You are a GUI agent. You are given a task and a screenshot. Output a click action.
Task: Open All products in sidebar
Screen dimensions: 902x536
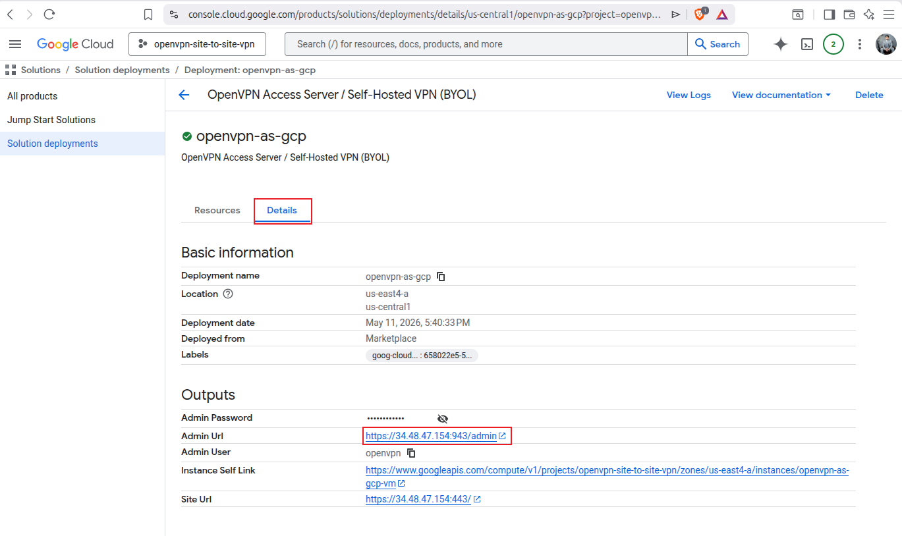click(32, 96)
